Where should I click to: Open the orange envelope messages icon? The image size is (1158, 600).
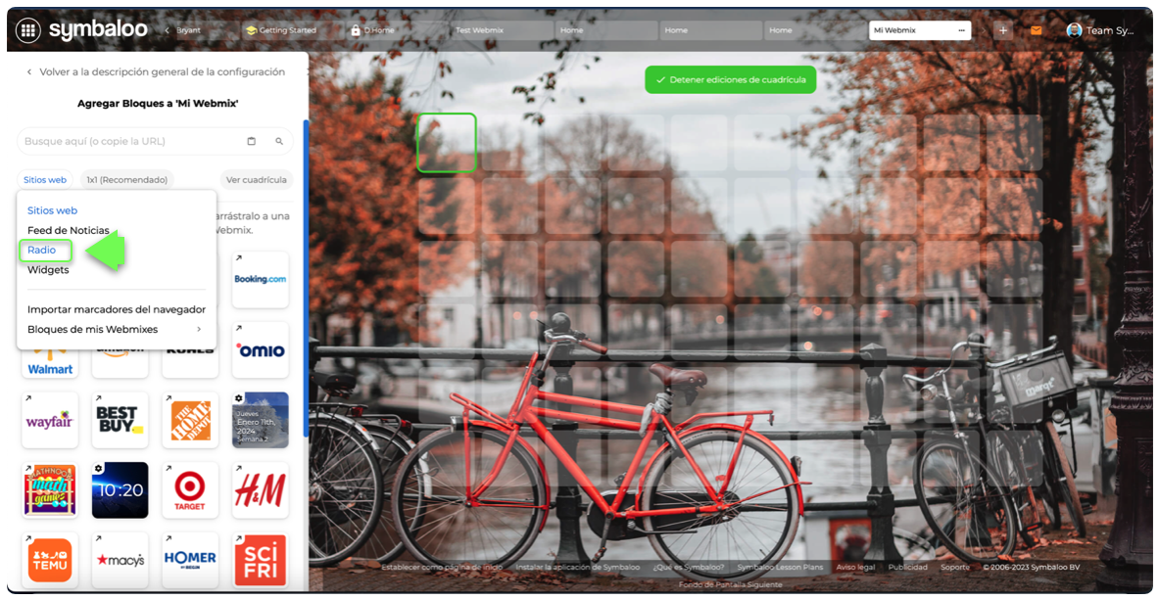pyautogui.click(x=1037, y=30)
